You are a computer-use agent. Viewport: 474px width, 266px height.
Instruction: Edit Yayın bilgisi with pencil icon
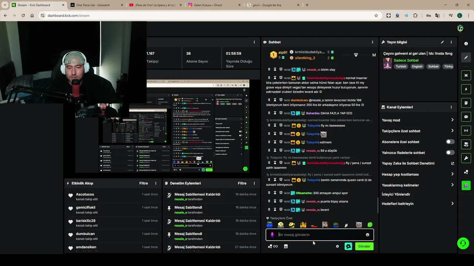tap(442, 42)
